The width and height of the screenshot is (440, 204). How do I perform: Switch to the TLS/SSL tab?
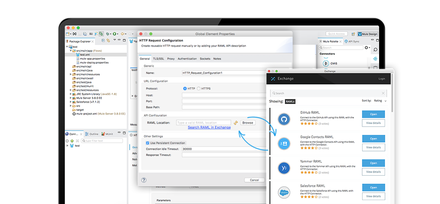tap(159, 59)
